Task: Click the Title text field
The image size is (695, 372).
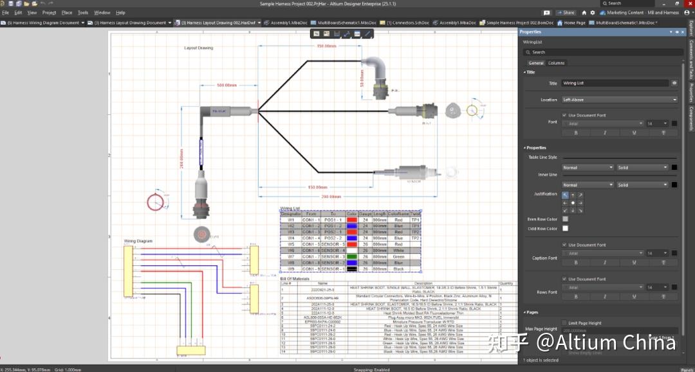Action: [615, 83]
